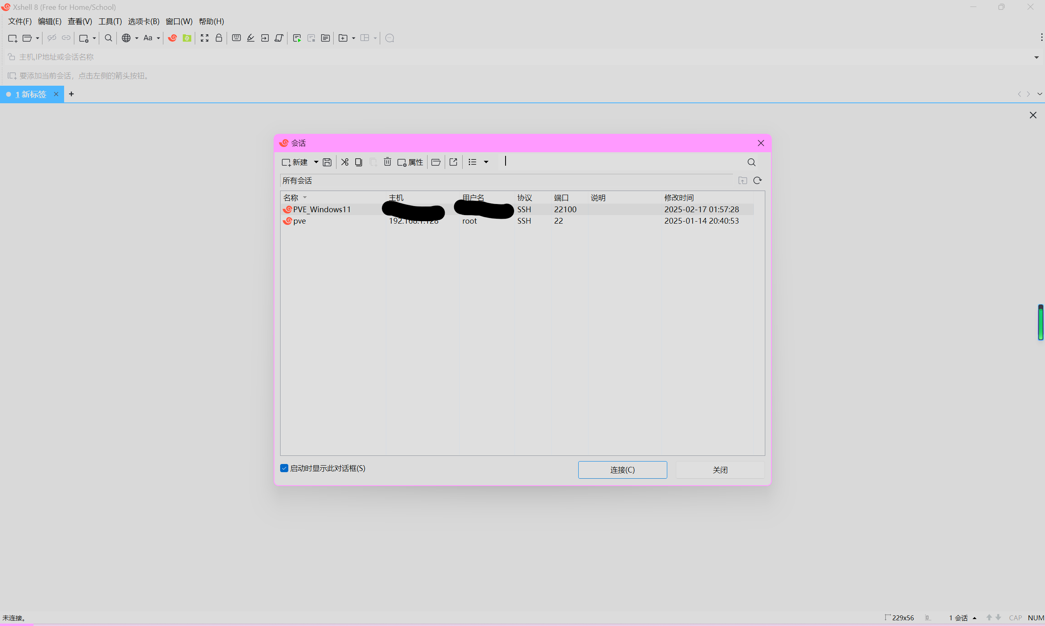Screen dimensions: 1045x626
Task: Click the refresh icon beside 所有会话
Action: point(757,180)
